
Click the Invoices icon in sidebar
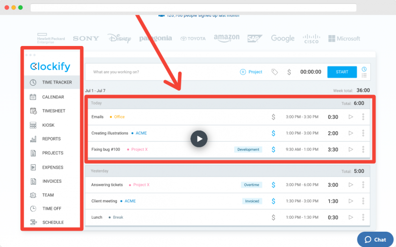pyautogui.click(x=33, y=181)
